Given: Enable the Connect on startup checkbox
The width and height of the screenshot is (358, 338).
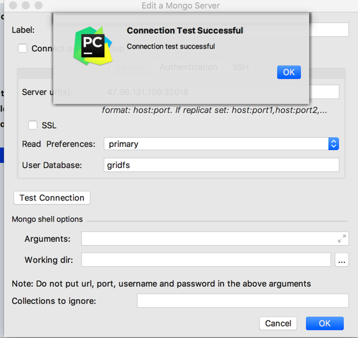Looking at the screenshot, I should 22,48.
